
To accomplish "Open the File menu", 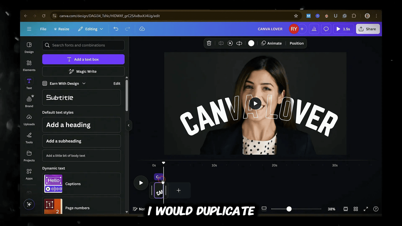I will [x=43, y=29].
